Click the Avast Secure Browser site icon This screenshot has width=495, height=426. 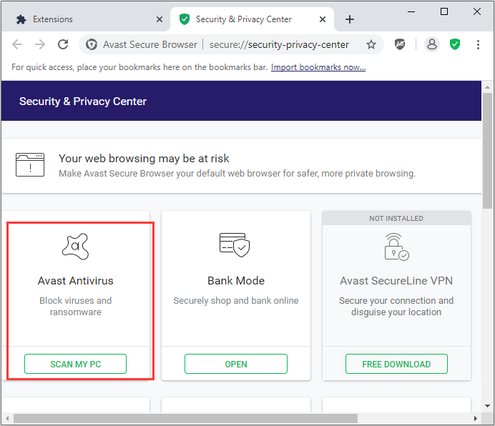click(92, 44)
